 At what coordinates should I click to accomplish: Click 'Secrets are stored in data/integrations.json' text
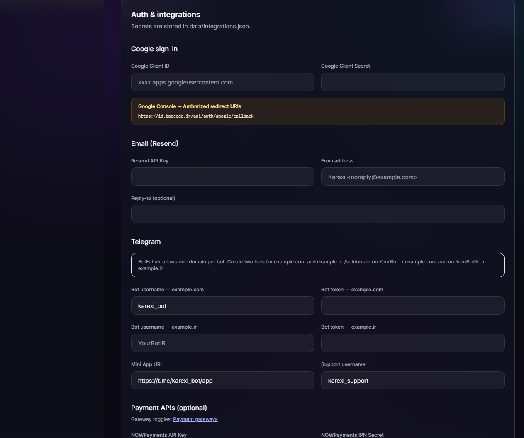point(191,26)
